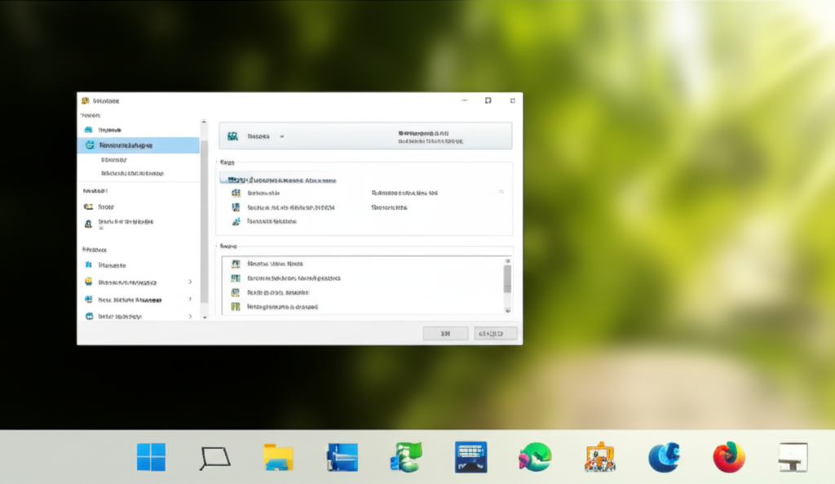Launch File Explorer from the taskbar
The width and height of the screenshot is (835, 484).
coord(279,457)
